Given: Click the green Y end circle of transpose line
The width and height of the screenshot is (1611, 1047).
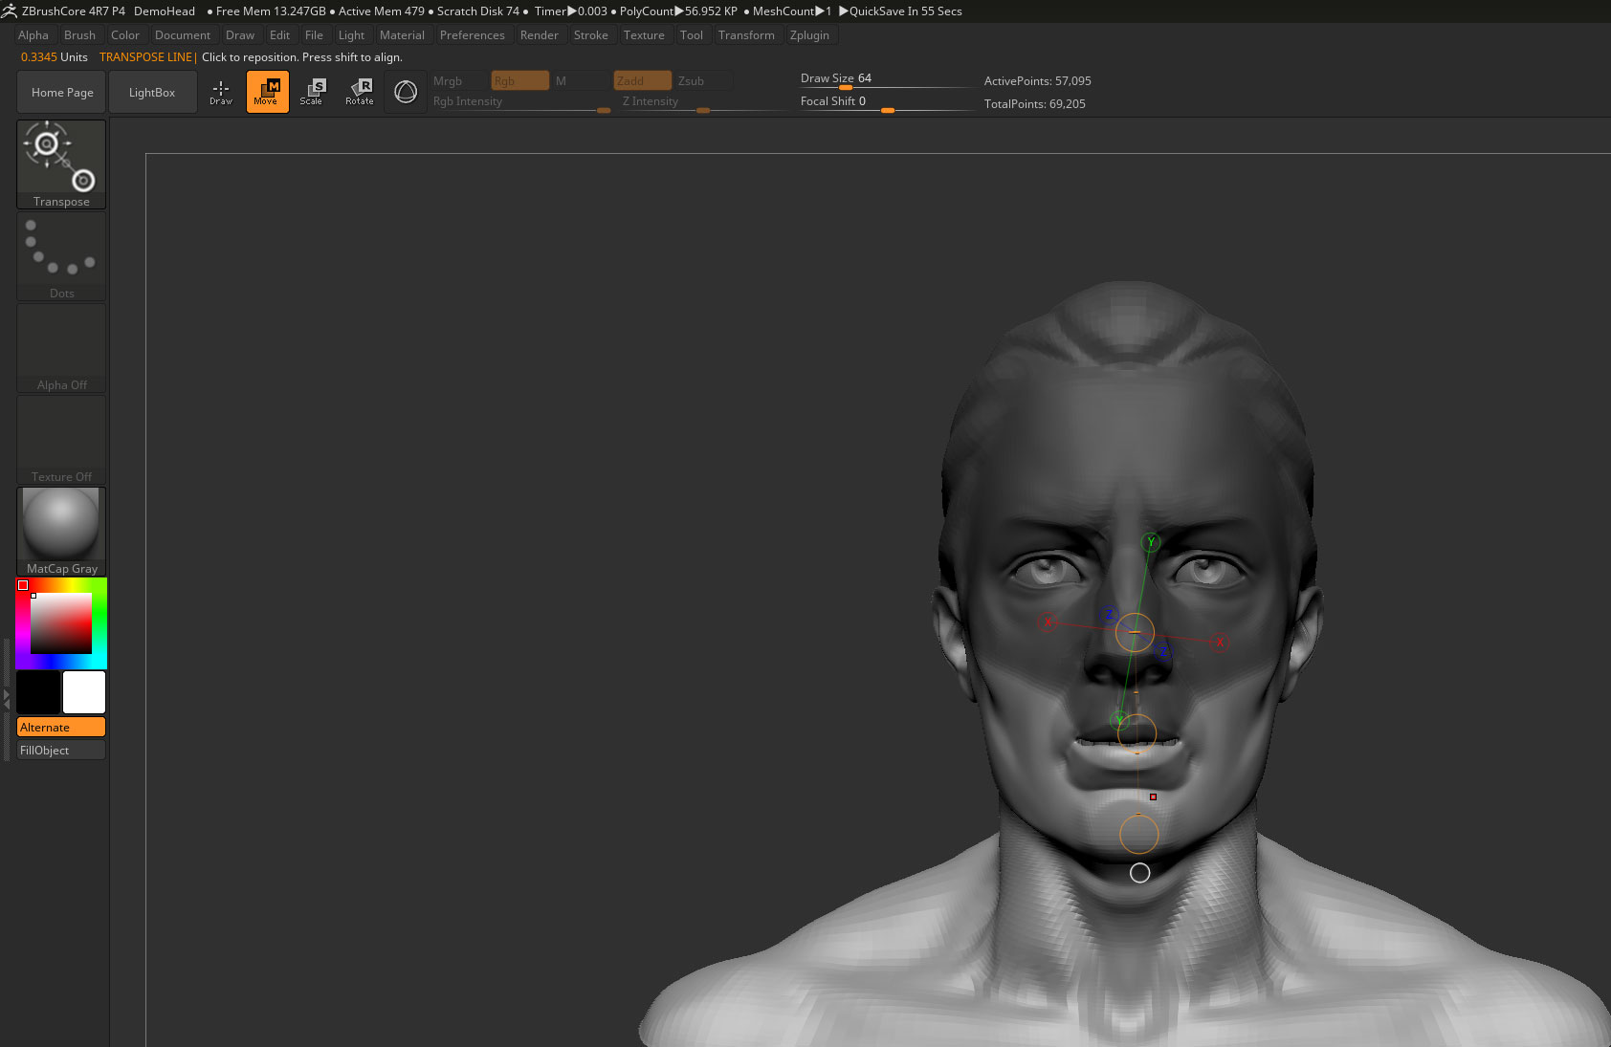Looking at the screenshot, I should click(x=1151, y=542).
